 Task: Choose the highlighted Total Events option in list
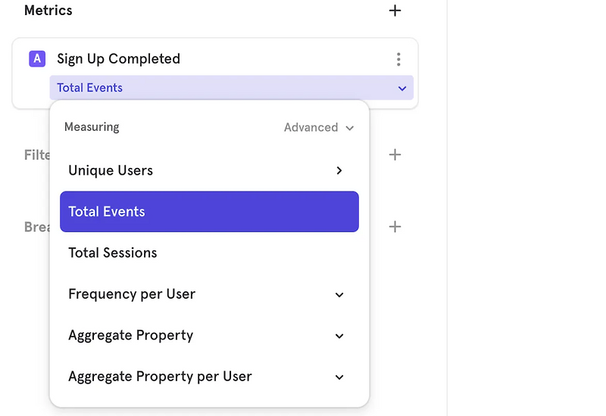pyautogui.click(x=107, y=212)
